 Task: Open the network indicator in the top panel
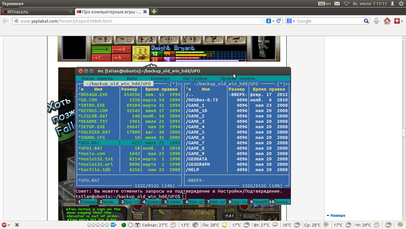coord(347,4)
